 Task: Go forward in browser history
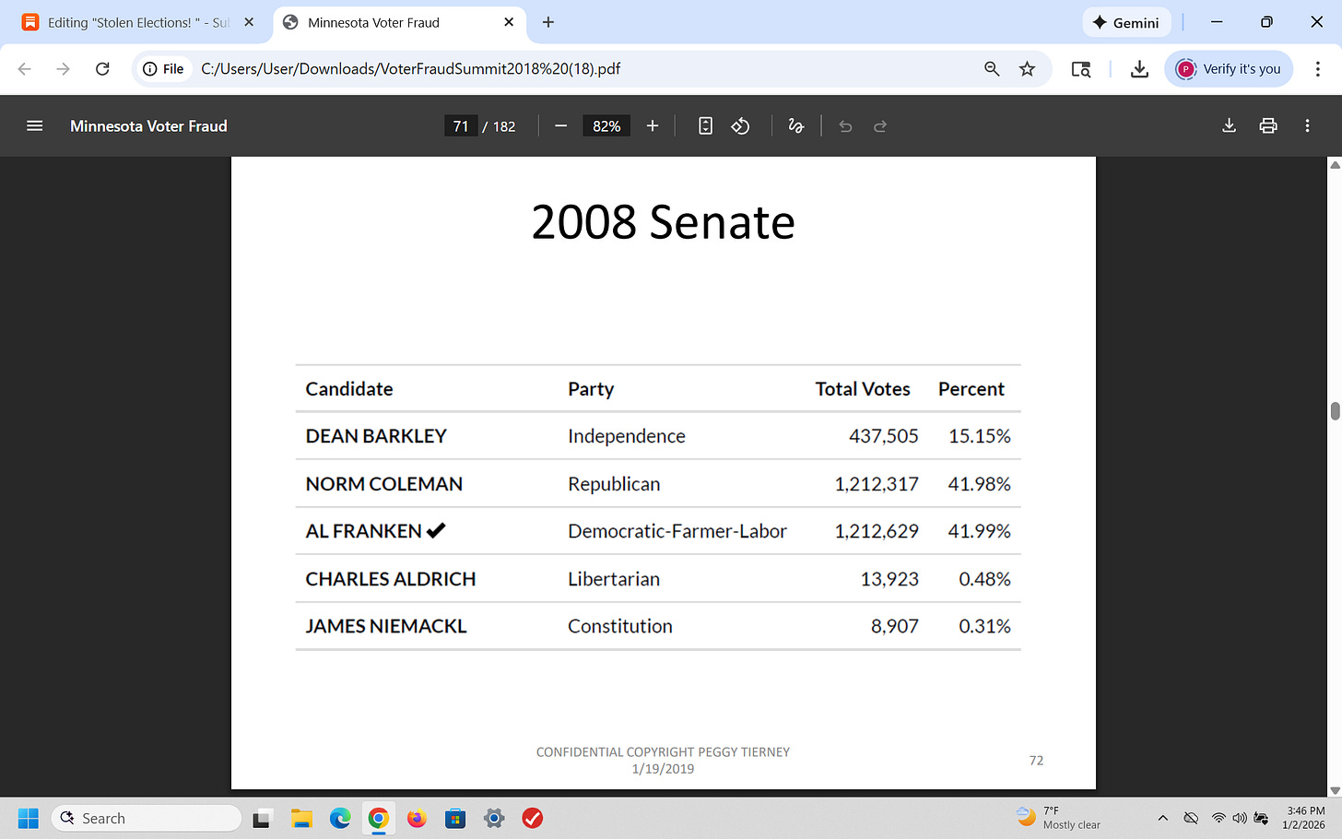pos(63,69)
